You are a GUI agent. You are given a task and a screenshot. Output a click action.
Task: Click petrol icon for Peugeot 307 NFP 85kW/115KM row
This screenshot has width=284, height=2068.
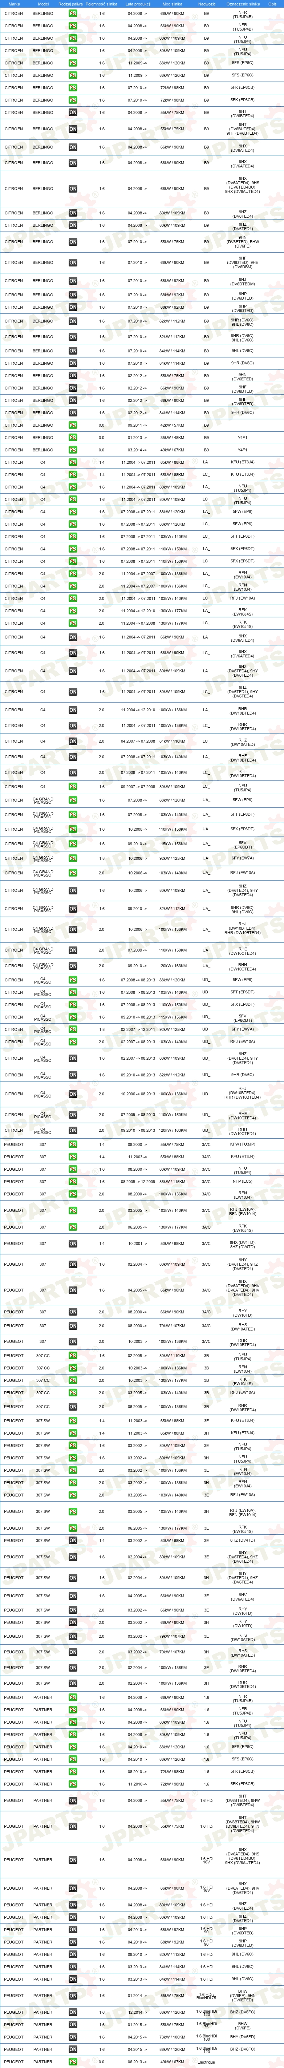[x=73, y=1182]
